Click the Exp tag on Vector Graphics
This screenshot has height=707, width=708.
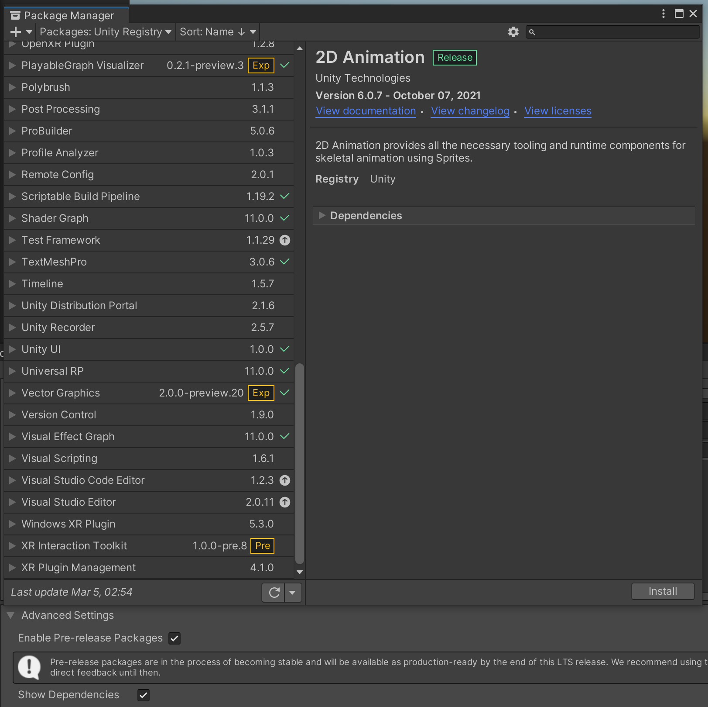(x=261, y=393)
